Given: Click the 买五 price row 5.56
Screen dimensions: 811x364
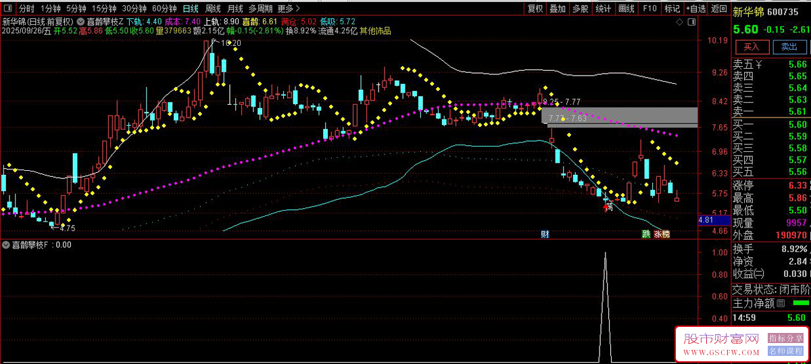Looking at the screenshot, I should pyautogui.click(x=770, y=172).
